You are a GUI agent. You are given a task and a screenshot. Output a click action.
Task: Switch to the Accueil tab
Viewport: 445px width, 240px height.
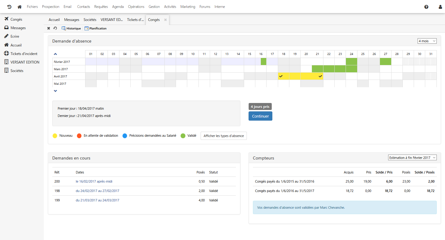(x=54, y=20)
